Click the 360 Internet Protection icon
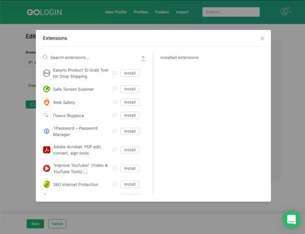 coord(46,184)
